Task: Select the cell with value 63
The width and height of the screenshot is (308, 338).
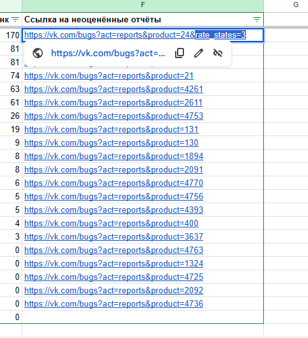Action: pyautogui.click(x=11, y=89)
